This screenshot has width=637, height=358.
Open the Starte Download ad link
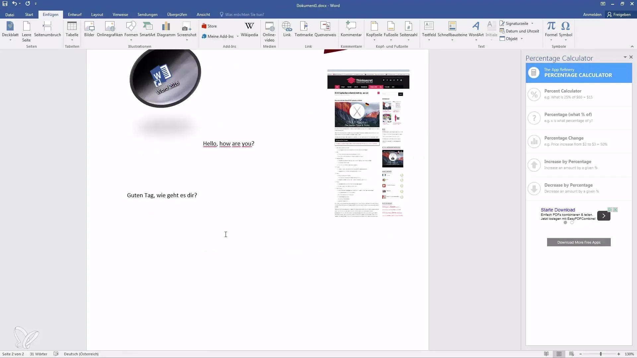[x=558, y=210]
